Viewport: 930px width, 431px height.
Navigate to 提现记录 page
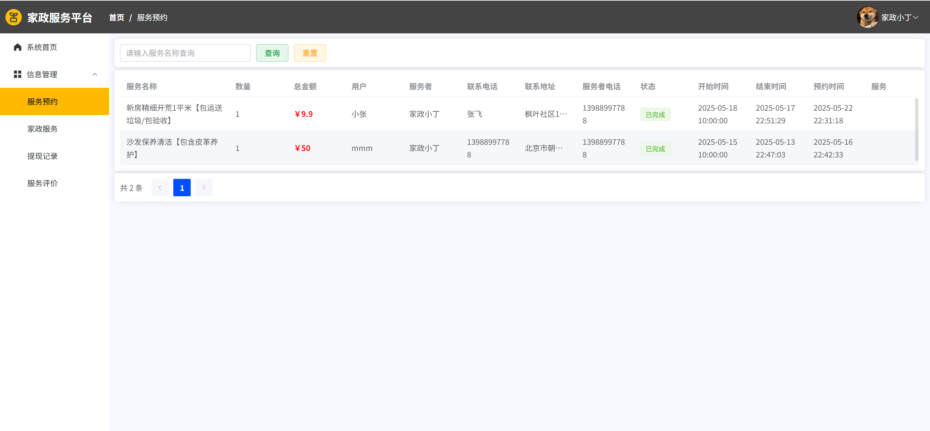point(43,156)
